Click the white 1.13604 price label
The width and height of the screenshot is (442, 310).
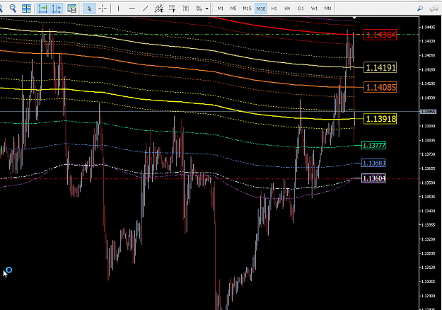click(x=374, y=178)
